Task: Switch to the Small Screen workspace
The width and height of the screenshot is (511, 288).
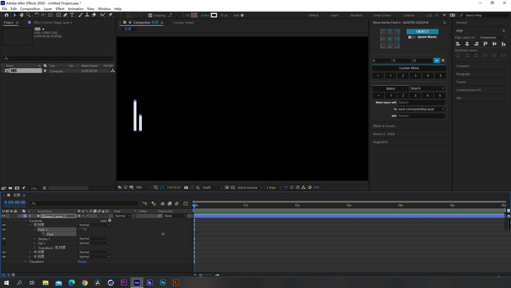Action: pyautogui.click(x=382, y=15)
